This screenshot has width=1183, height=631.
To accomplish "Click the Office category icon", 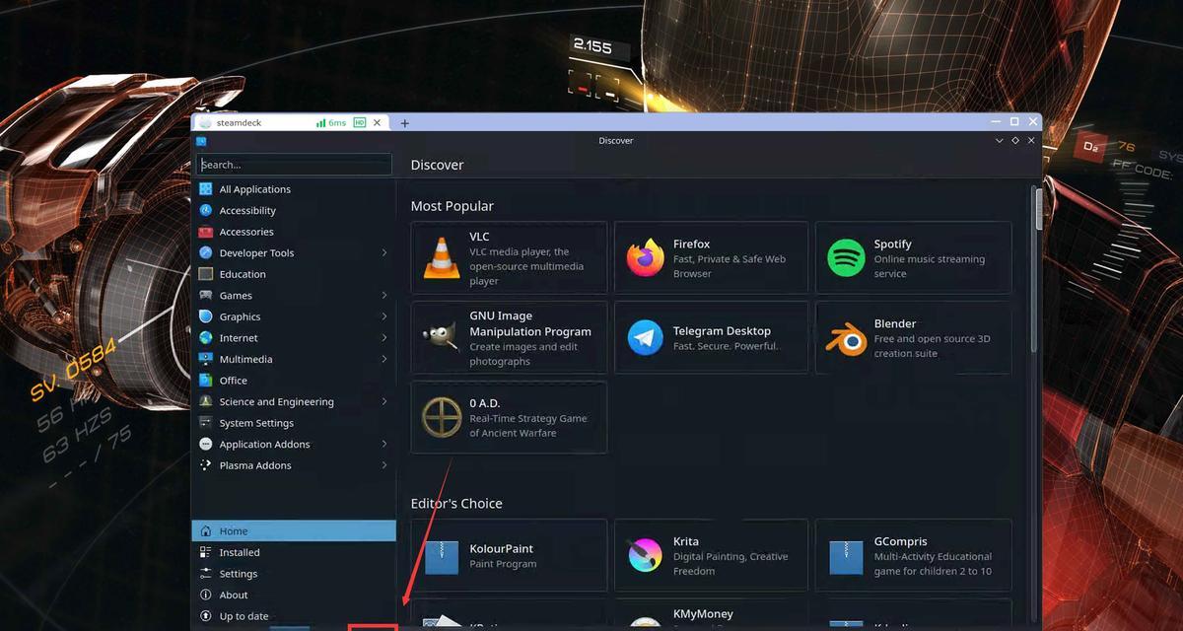I will [x=205, y=381].
